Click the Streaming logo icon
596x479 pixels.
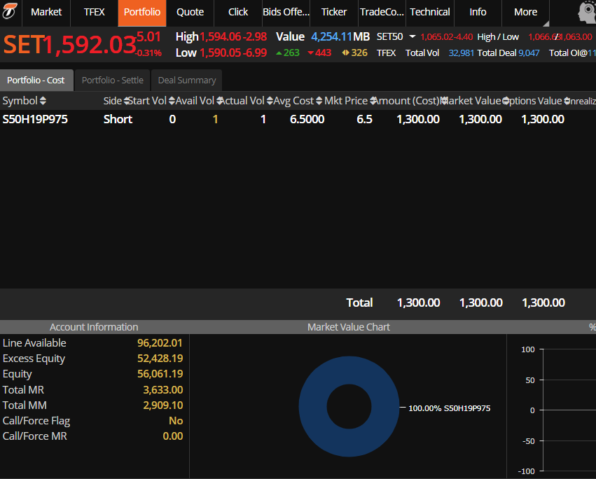[10, 11]
